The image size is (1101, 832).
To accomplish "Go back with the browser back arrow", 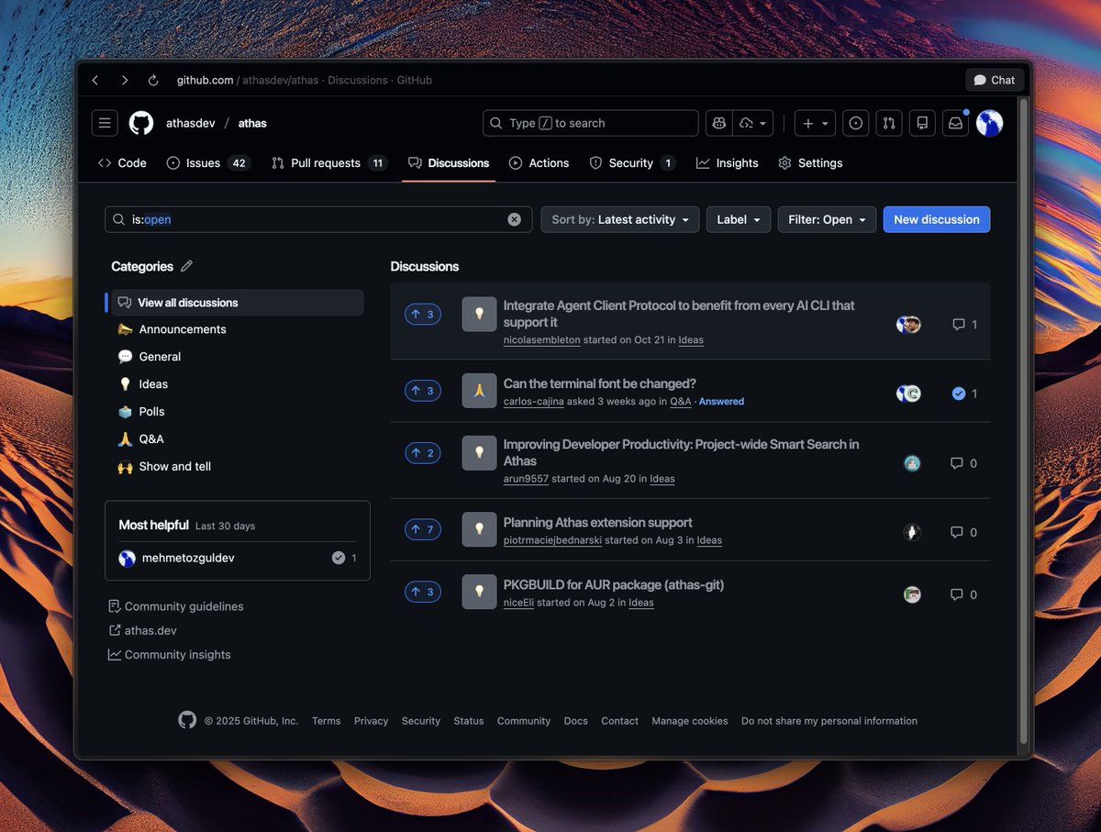I will tap(95, 80).
